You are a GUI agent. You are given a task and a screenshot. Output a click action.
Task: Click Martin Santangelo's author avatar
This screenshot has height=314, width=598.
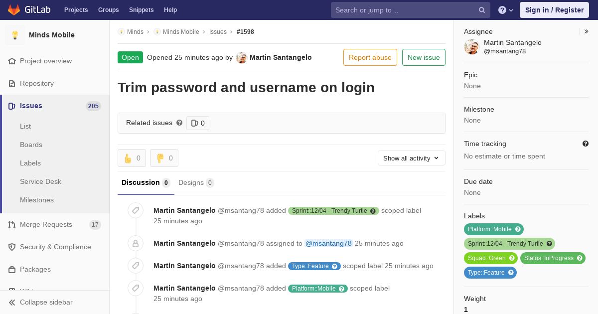tap(241, 58)
